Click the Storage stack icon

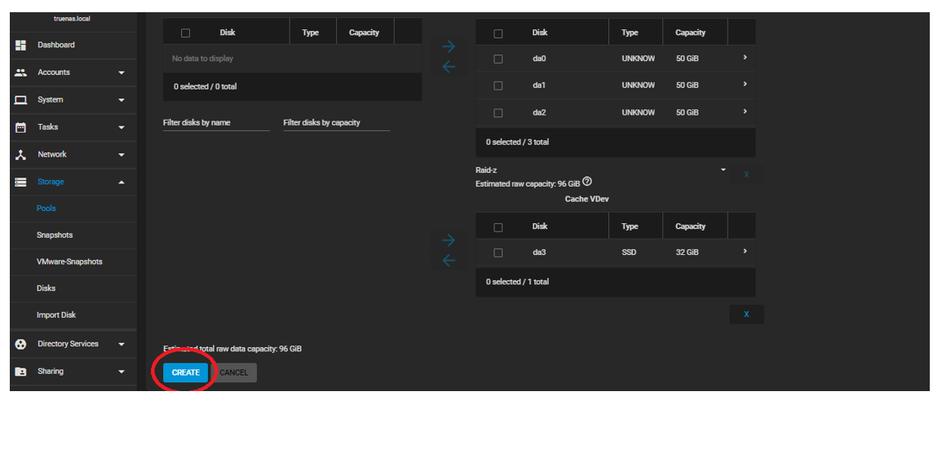(x=21, y=182)
